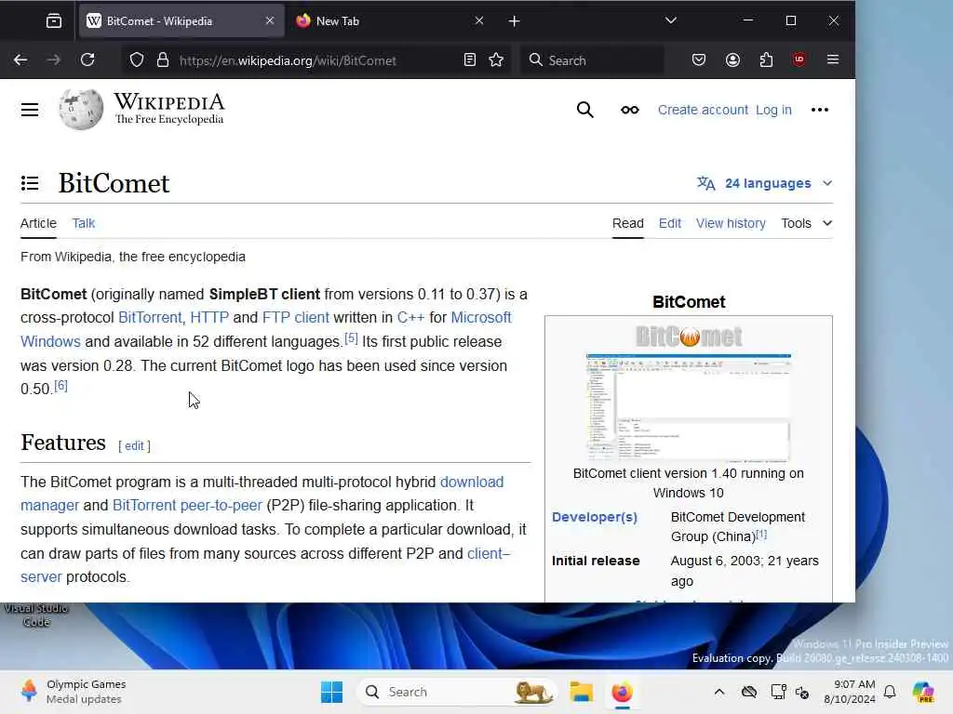The width and height of the screenshot is (953, 714).
Task: Click Create account link
Action: [703, 110]
